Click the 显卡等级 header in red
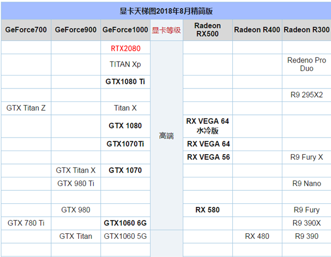Viewport: 331px width, 257px height. pyautogui.click(x=167, y=30)
